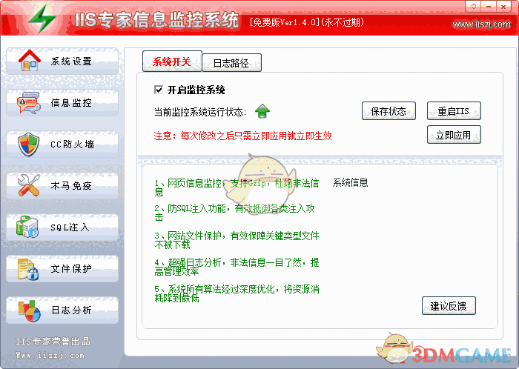Click red 注意 warning notice text
519x369 pixels.
(242, 136)
